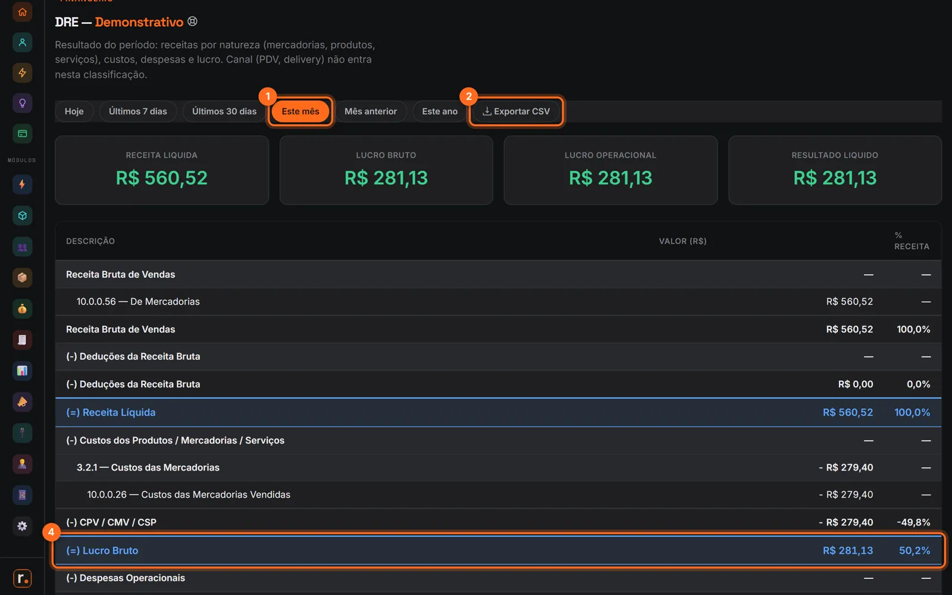Open the teal cube outline module icon

pyautogui.click(x=22, y=215)
